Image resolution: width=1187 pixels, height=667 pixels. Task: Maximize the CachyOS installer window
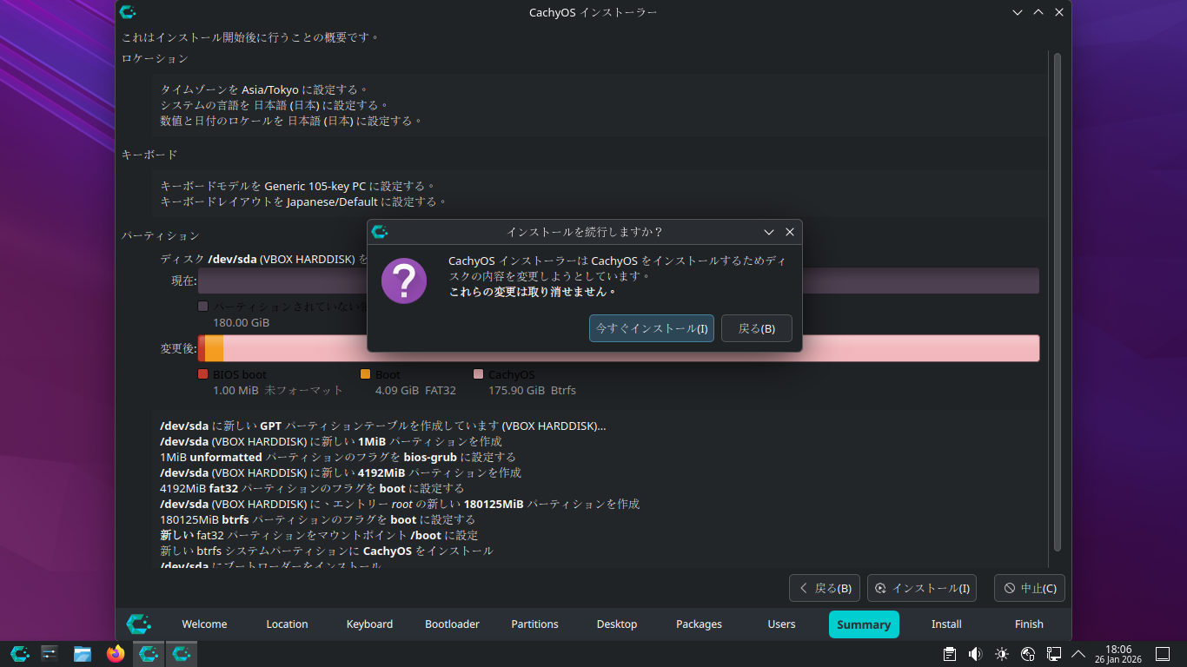(1038, 12)
